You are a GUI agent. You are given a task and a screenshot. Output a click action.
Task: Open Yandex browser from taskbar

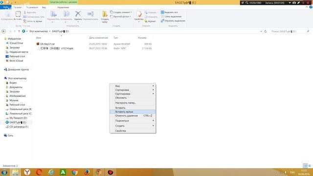point(27,172)
